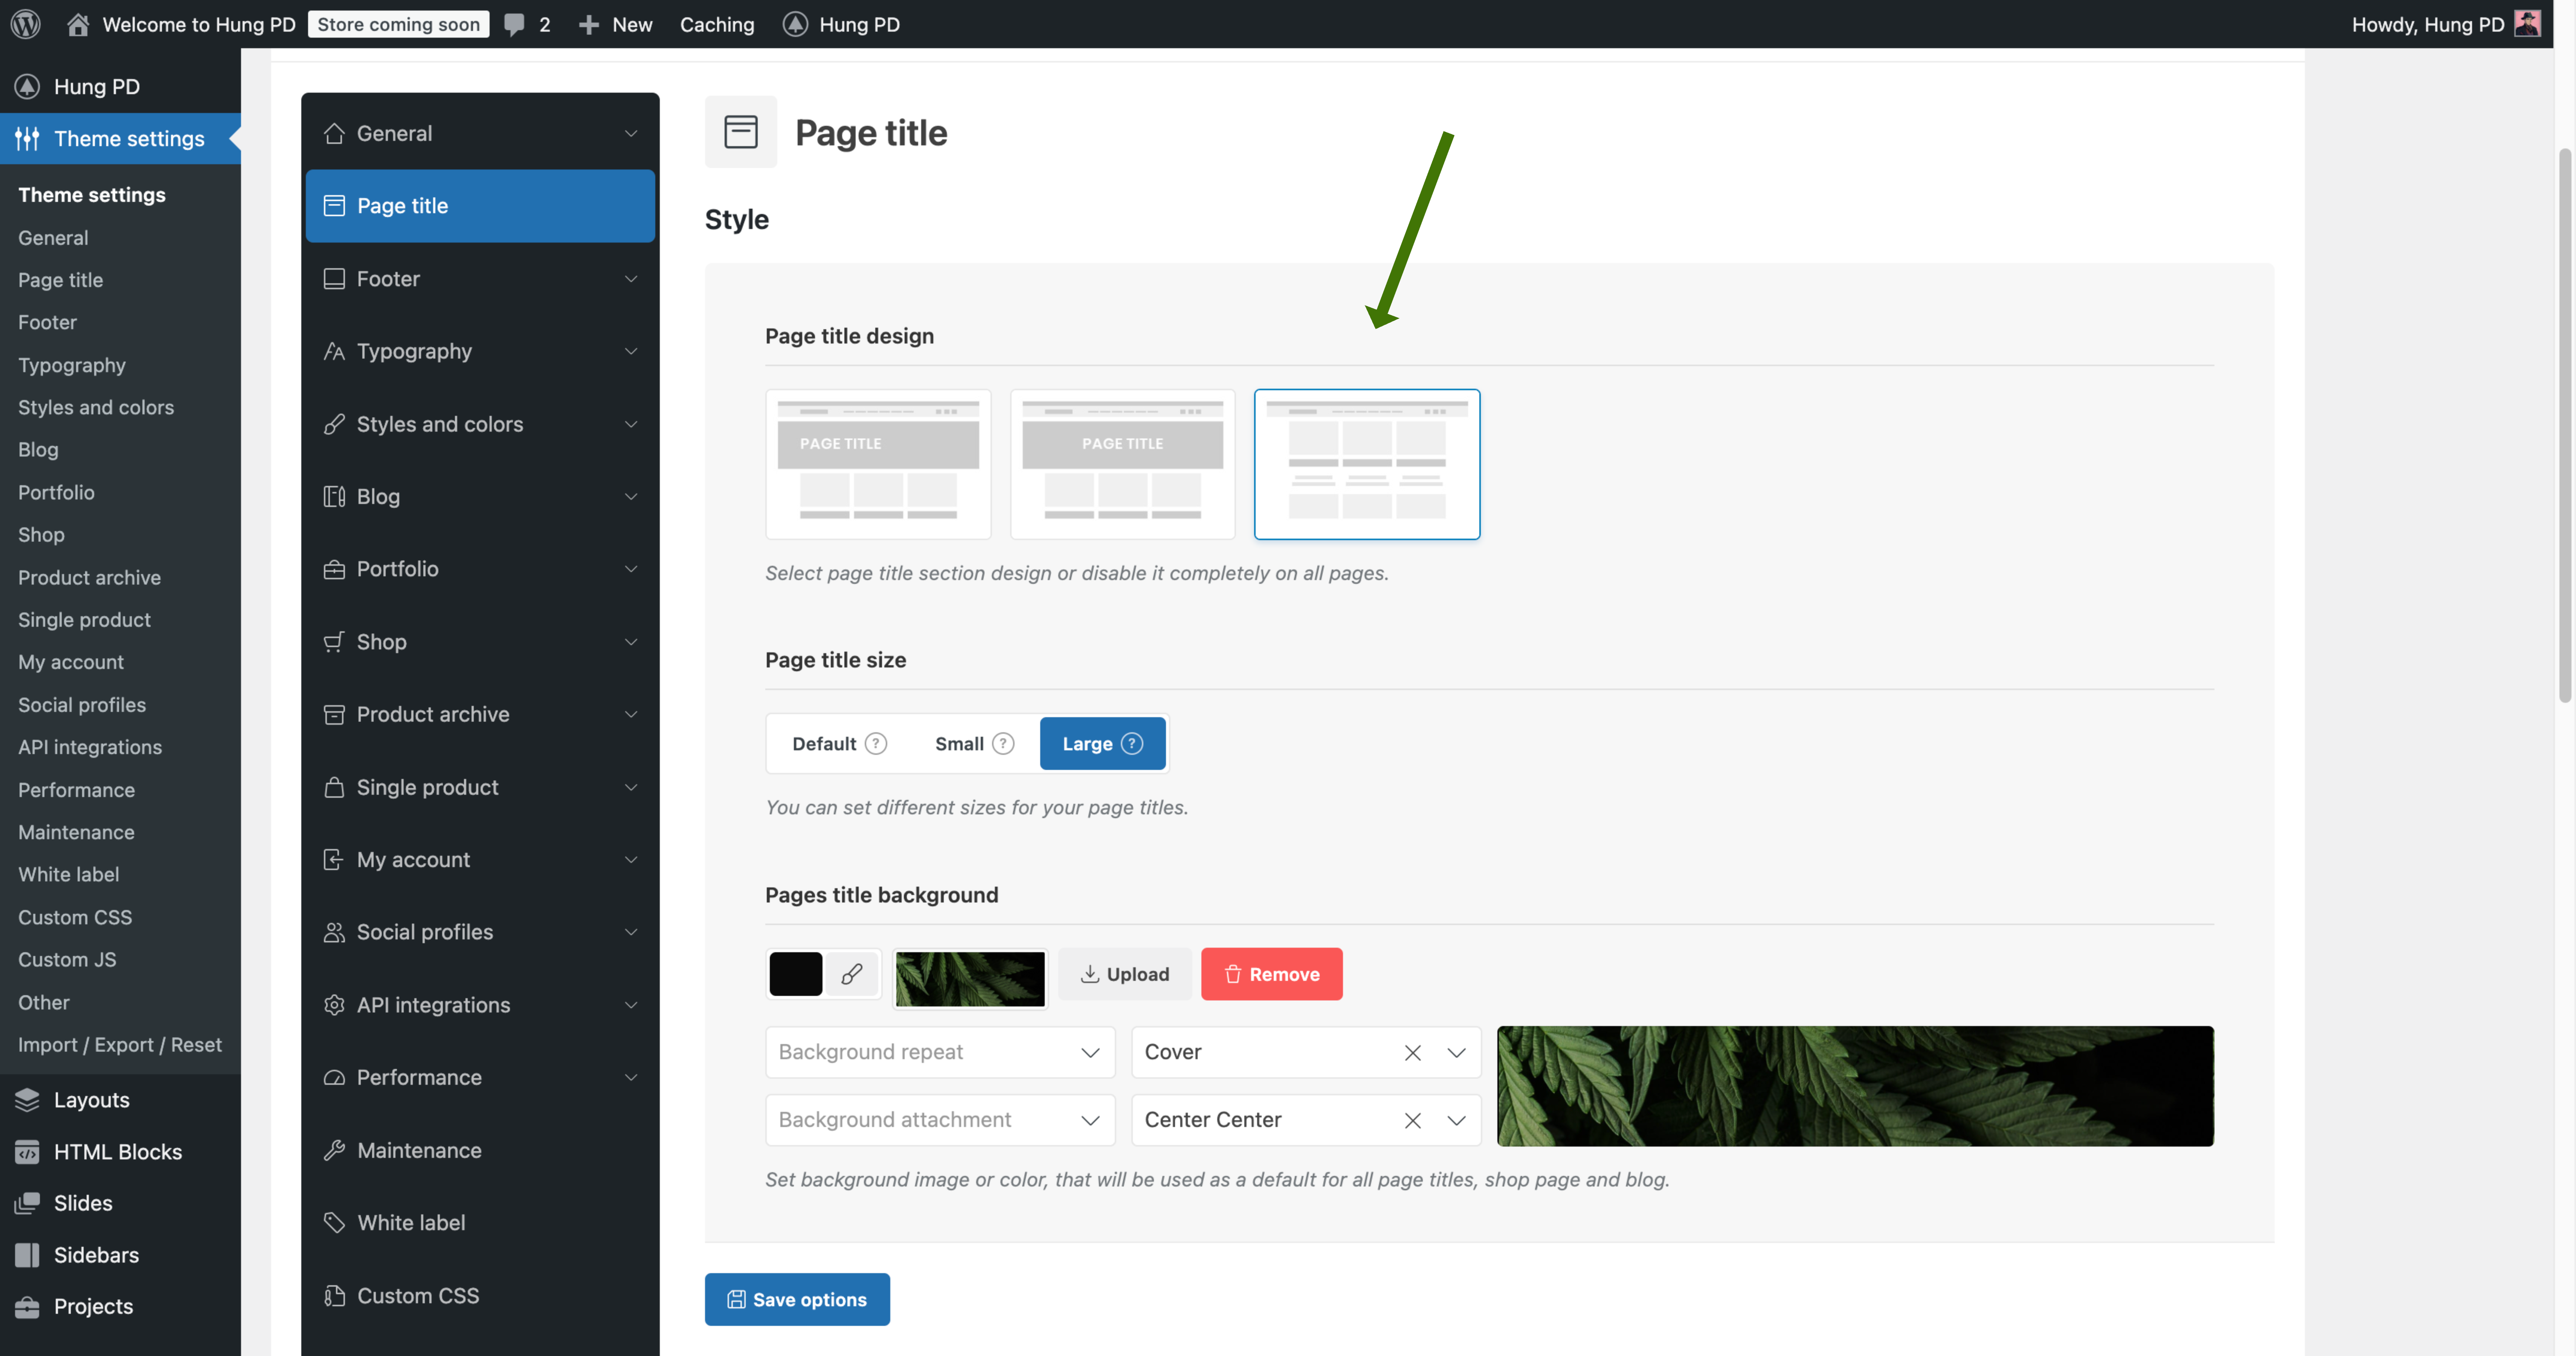Viewport: 2576px width, 1356px height.
Task: Open Page title tab in settings panel
Action: pos(480,206)
